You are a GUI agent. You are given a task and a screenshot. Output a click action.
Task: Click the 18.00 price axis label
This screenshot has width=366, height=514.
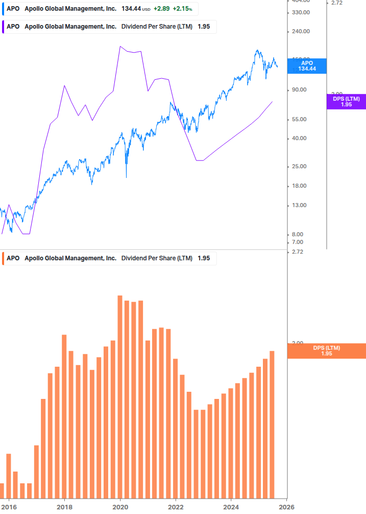point(299,186)
